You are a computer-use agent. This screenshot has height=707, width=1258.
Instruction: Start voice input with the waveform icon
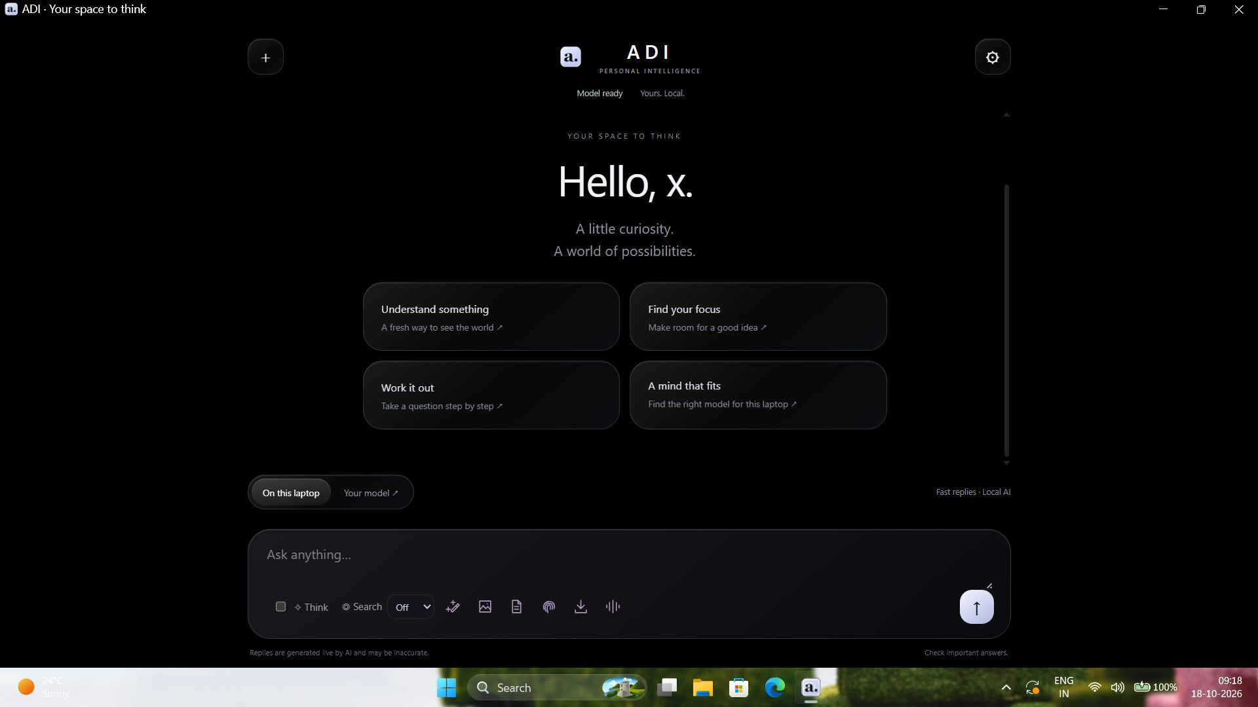click(x=613, y=607)
